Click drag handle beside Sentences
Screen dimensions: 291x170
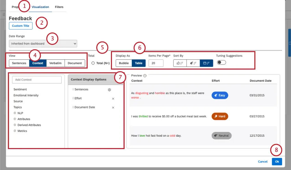(73, 89)
